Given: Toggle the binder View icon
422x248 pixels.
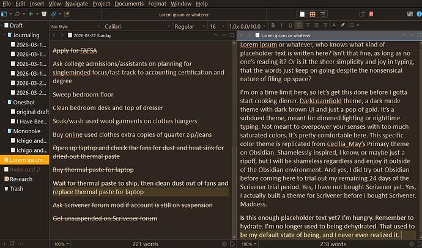Looking at the screenshot, I should (x=4, y=14).
